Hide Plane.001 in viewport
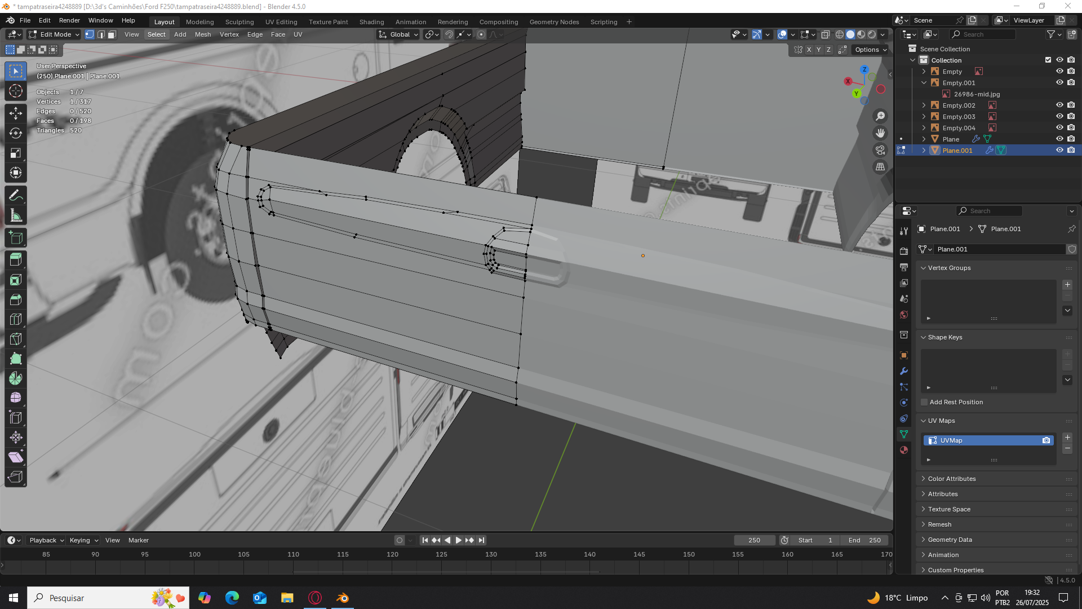The height and width of the screenshot is (609, 1082). pos(1059,151)
